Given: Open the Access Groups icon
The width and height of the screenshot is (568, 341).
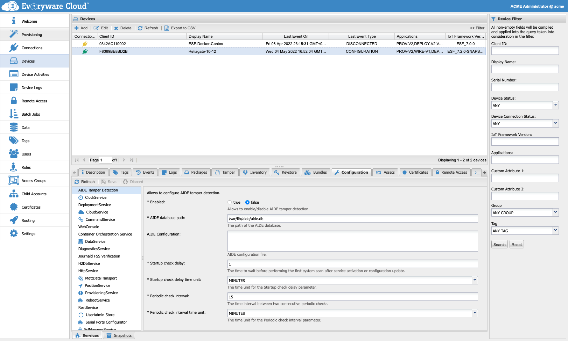Looking at the screenshot, I should (13, 180).
